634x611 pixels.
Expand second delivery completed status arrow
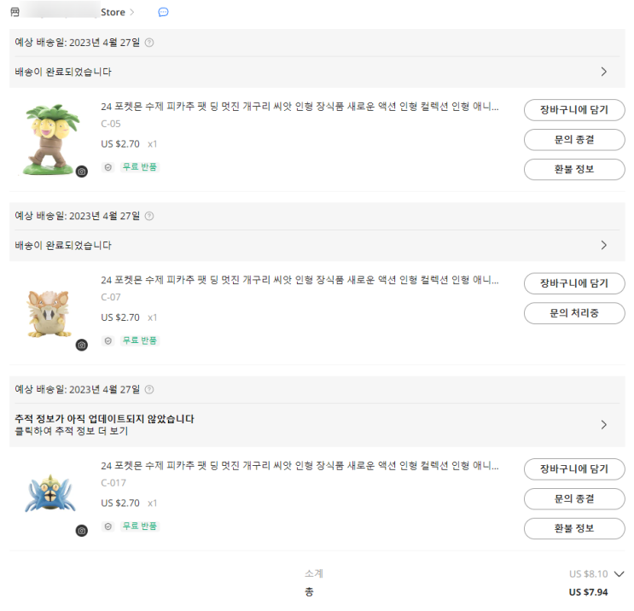pos(603,245)
